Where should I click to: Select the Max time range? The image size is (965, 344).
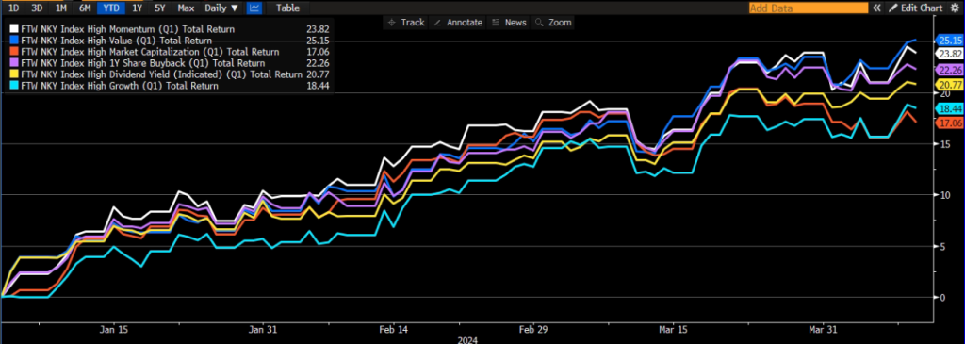[x=186, y=8]
